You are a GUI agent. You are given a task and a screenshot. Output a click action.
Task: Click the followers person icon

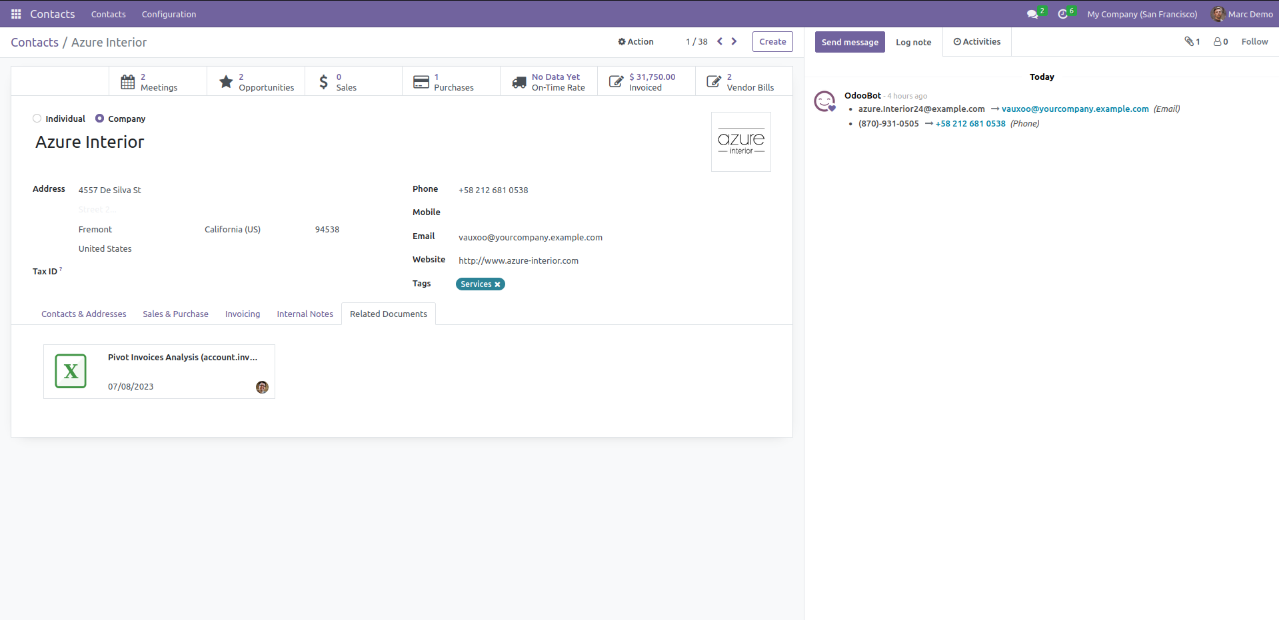[x=1218, y=41]
